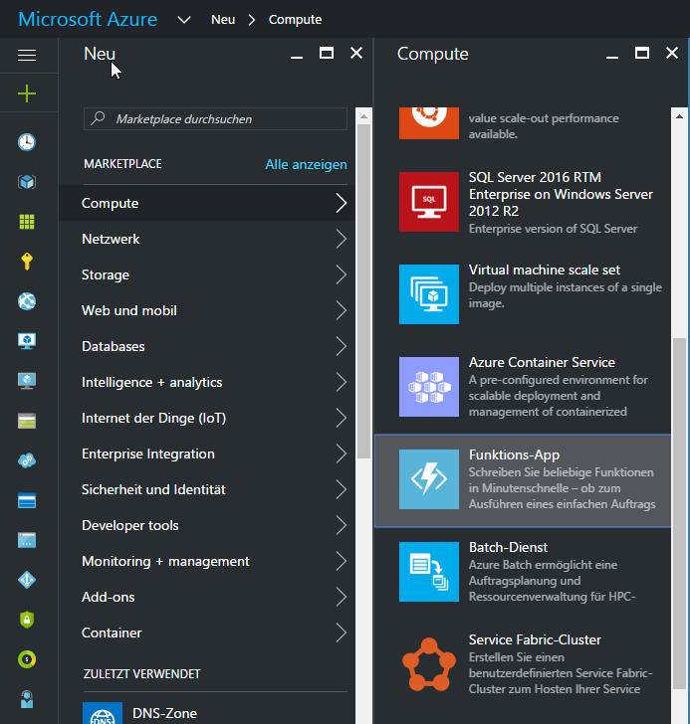Viewport: 690px width, 724px height.
Task: Click the diamond-shaped load balancer sidebar icon
Action: (x=27, y=580)
